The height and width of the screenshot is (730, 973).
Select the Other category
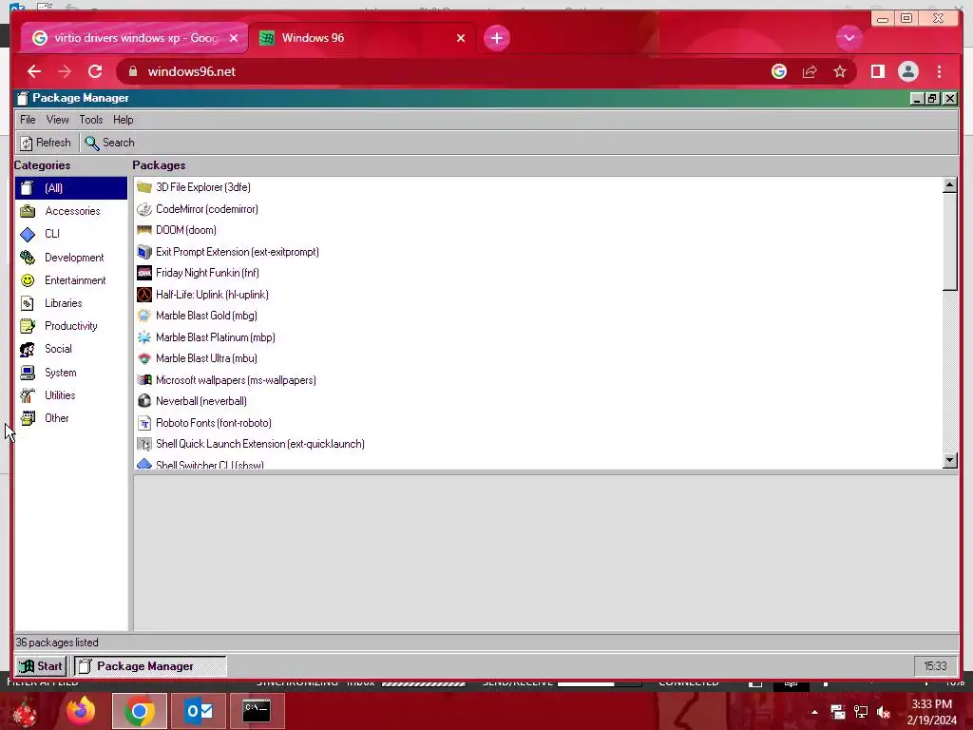click(x=70, y=418)
